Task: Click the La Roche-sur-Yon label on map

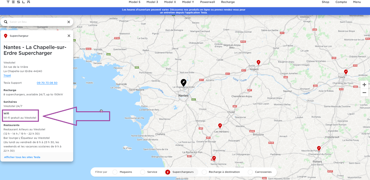Action: pyautogui.click(x=192, y=152)
